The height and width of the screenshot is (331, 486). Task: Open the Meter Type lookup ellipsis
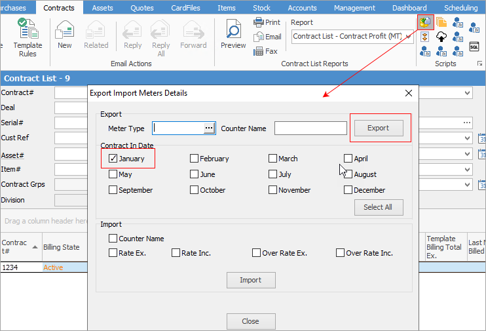coord(209,128)
